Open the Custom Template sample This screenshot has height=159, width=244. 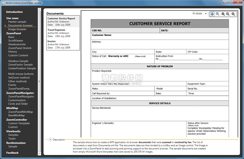click(19, 123)
